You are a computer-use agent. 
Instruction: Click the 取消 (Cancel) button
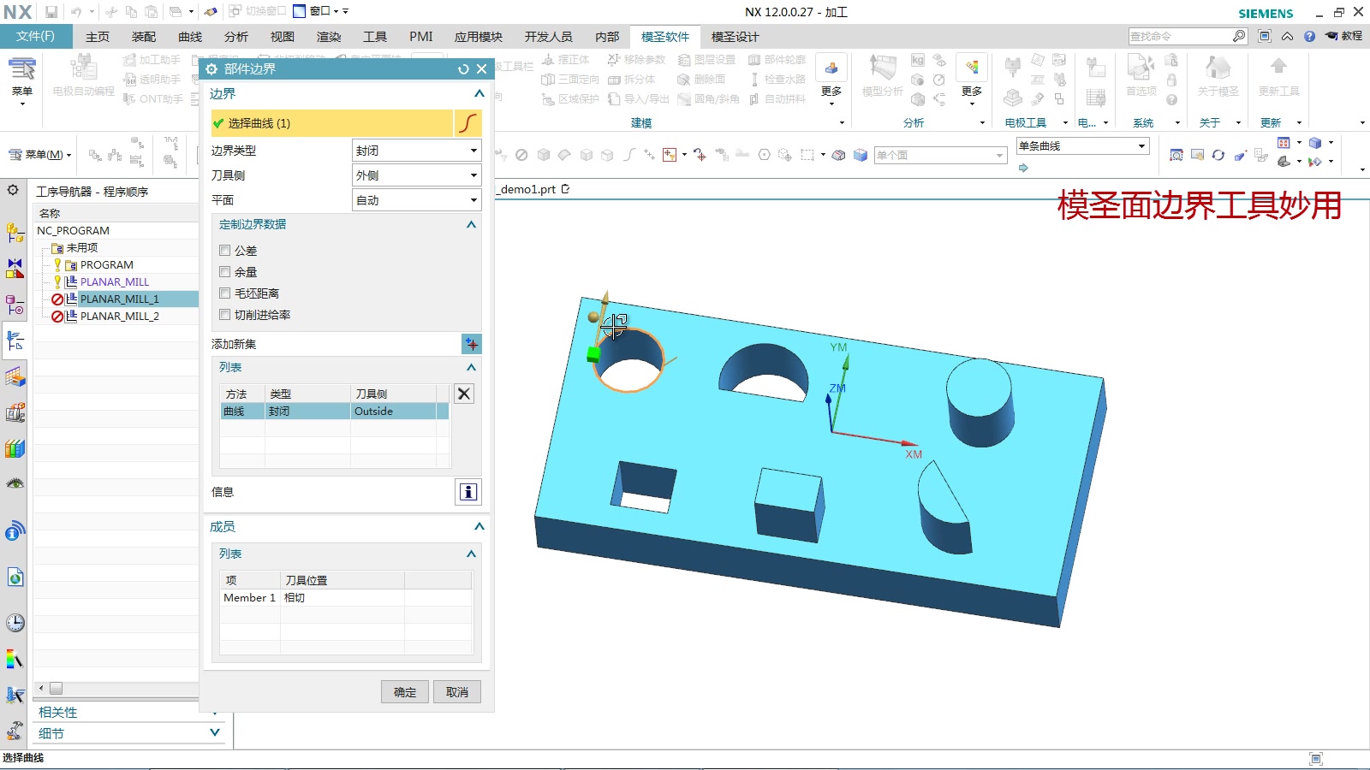click(457, 692)
